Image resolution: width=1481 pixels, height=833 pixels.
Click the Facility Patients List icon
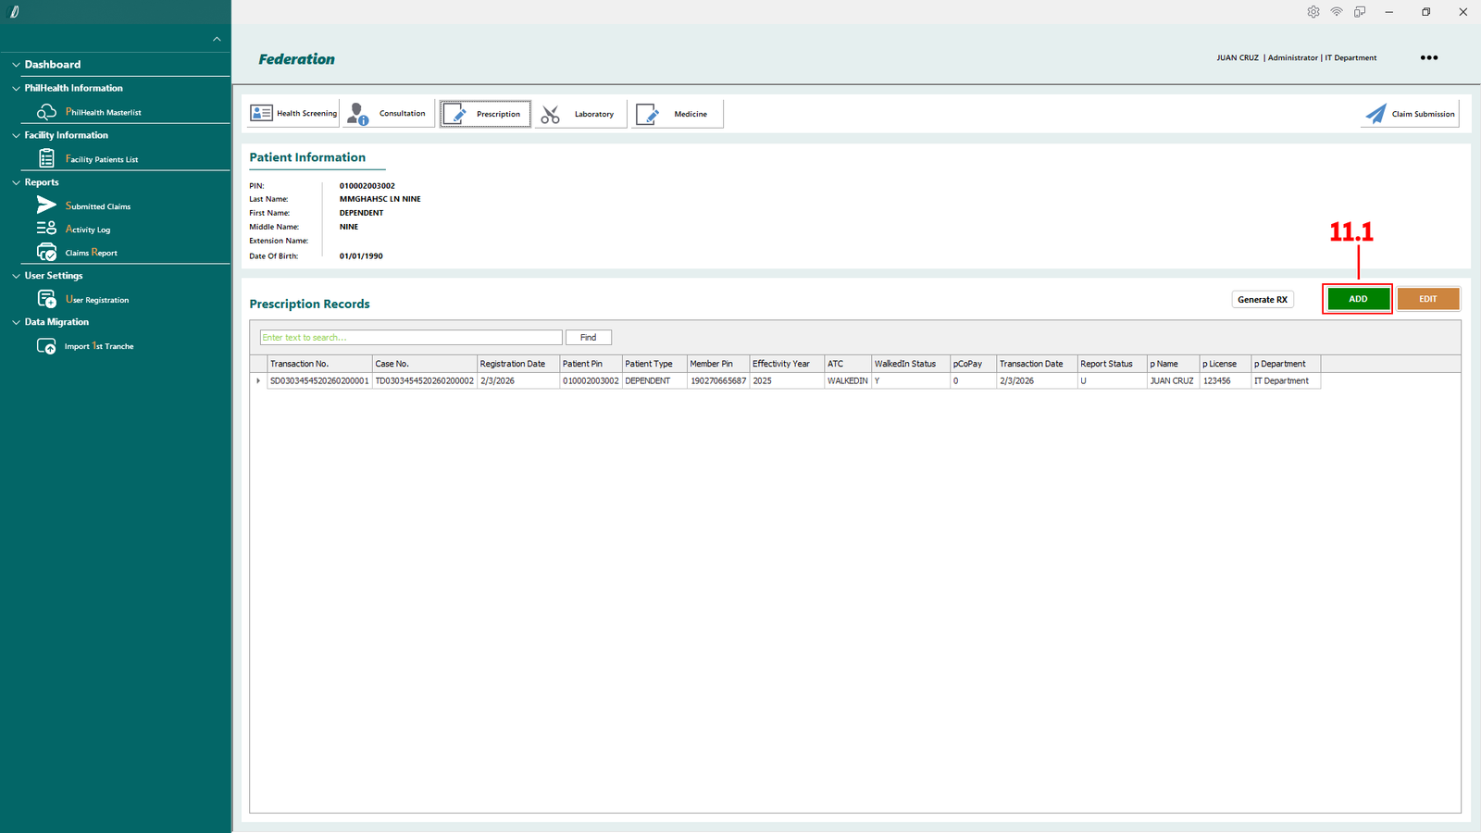pyautogui.click(x=46, y=159)
